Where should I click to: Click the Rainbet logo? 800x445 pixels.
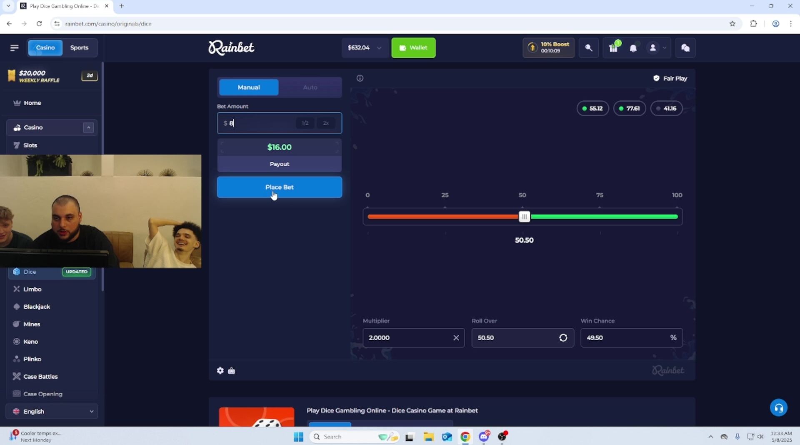(231, 48)
